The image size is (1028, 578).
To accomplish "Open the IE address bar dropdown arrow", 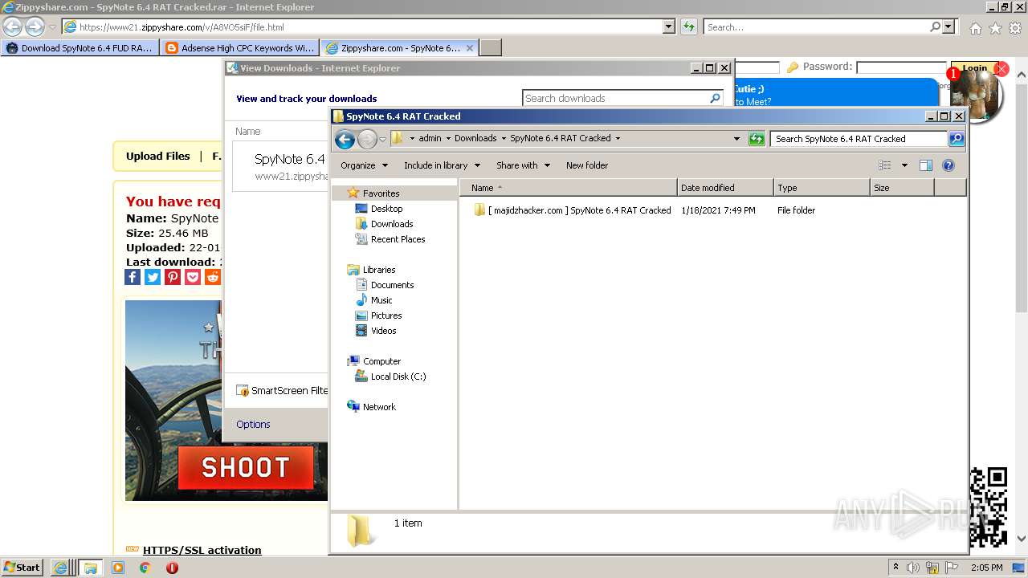I will [x=669, y=27].
